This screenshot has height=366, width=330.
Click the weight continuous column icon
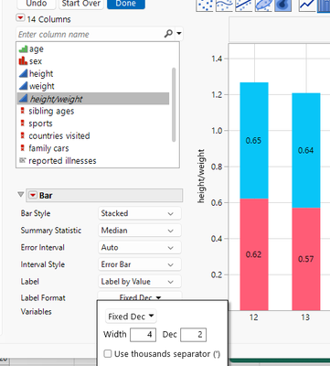(23, 86)
